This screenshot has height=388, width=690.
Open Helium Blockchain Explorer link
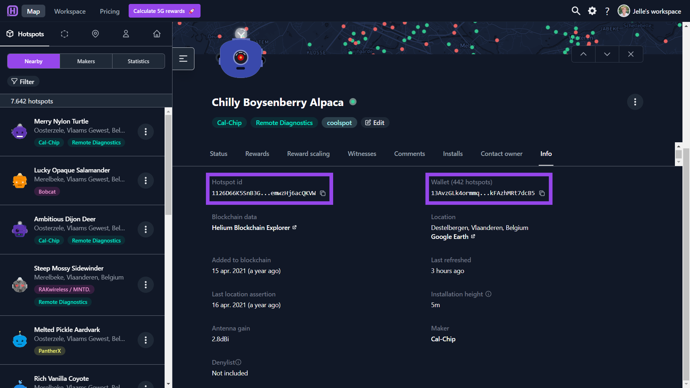[254, 228]
